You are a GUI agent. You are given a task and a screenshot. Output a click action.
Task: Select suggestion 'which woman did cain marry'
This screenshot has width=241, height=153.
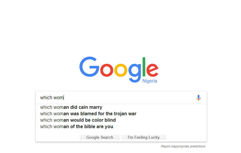pyautogui.click(x=71, y=107)
